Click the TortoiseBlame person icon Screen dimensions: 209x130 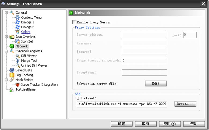(x=12, y=89)
